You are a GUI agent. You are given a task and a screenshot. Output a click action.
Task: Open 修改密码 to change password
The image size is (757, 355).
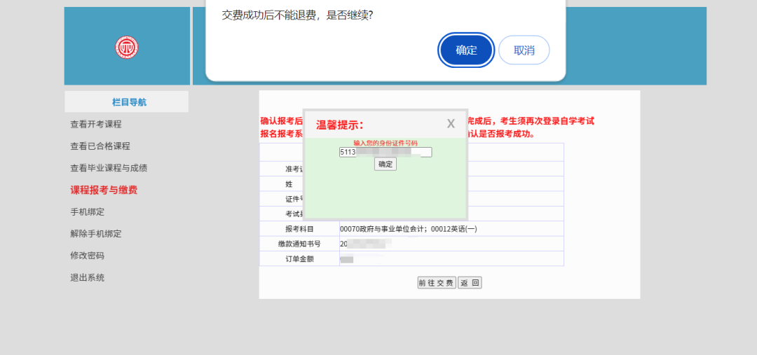[87, 256]
